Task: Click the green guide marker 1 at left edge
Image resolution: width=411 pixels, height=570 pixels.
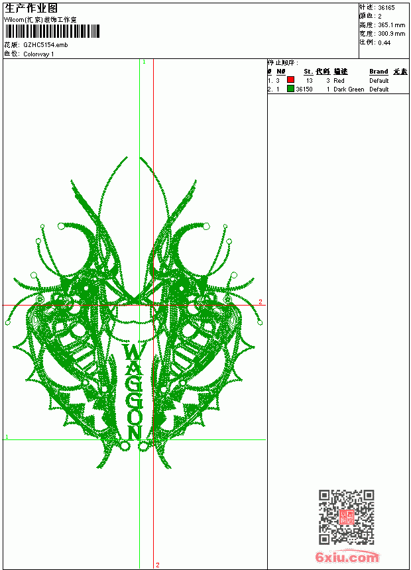Action: click(7, 437)
